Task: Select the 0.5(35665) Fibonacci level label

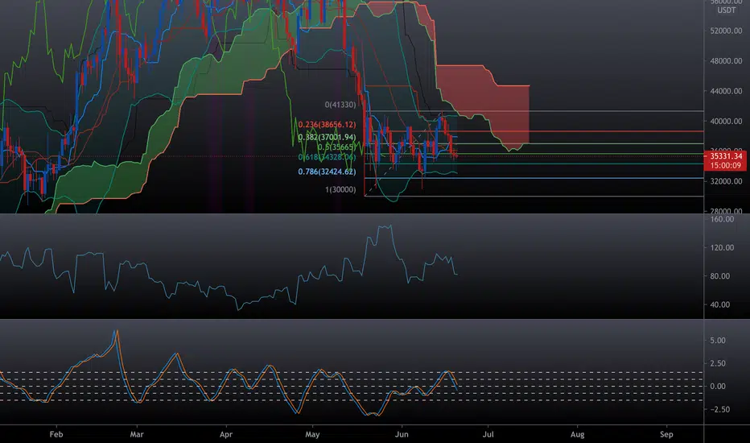Action: tap(336, 147)
